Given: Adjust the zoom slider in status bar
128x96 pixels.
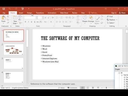Looking at the screenshot, I should (106, 88).
